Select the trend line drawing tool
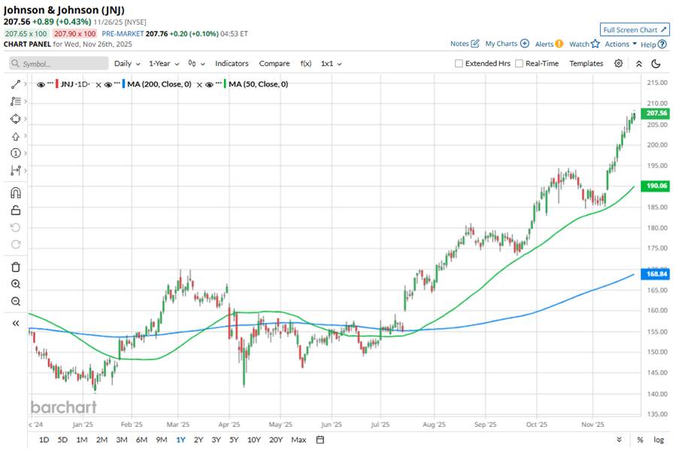The width and height of the screenshot is (679, 454). coord(15,84)
